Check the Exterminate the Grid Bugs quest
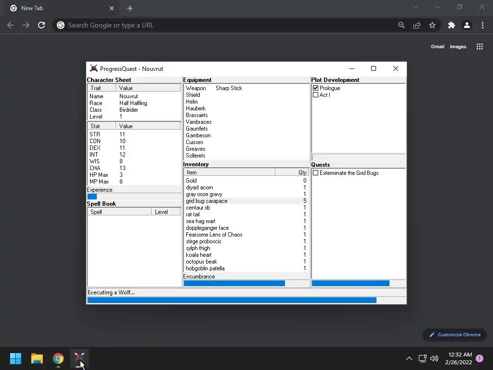493x370 pixels. [x=316, y=173]
